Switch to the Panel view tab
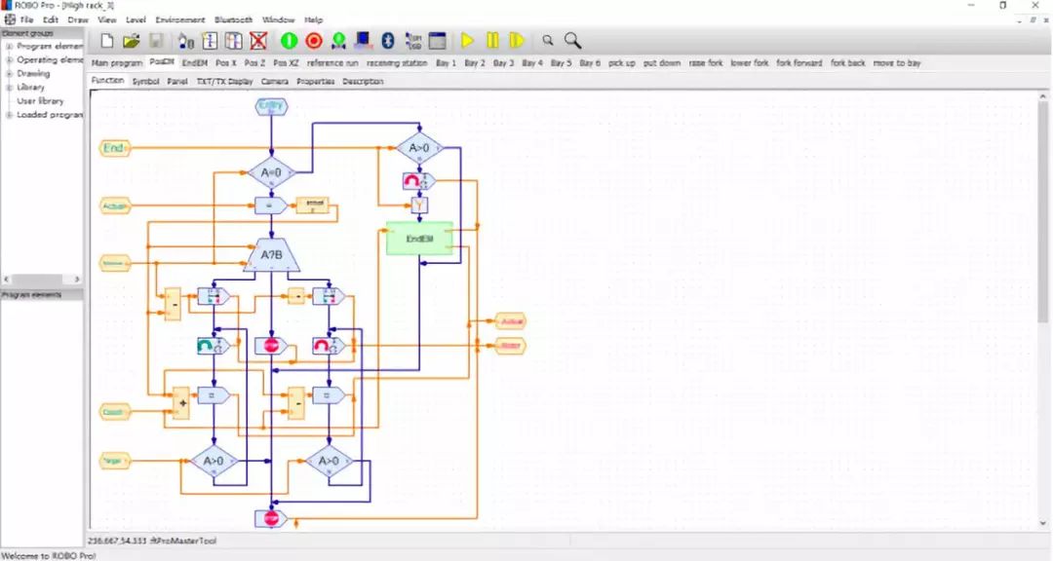Screen dimensions: 1053x561 tap(177, 81)
